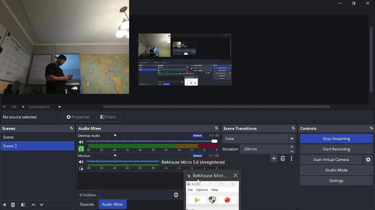Click the vertical preview scrollbar
This screenshot has width=375, height=210.
click(x=371, y=60)
